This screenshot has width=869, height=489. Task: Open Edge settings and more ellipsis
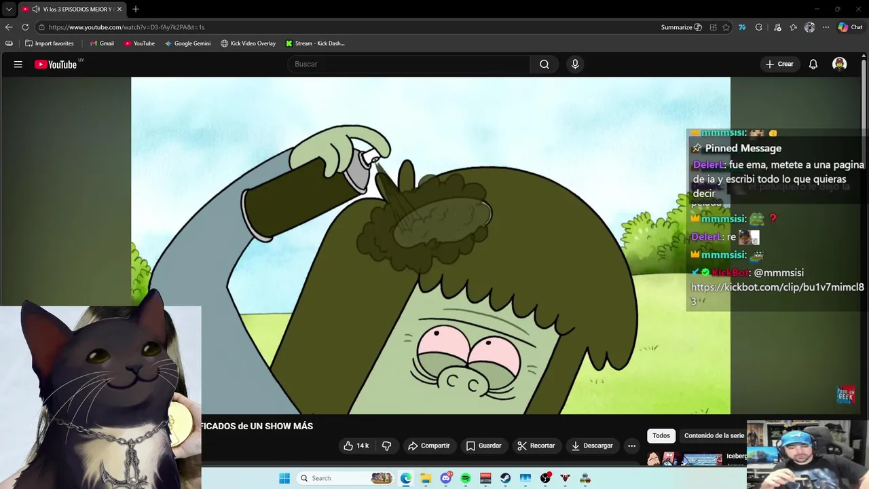(826, 27)
